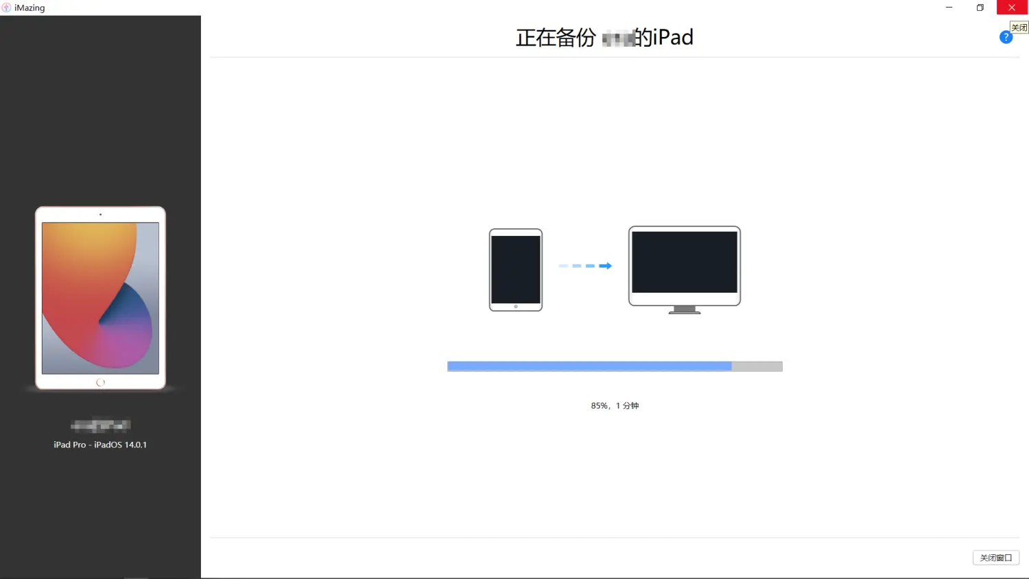Click the 关闭 tooltip near the close button
Viewport: 1029px width, 579px height.
pos(1019,27)
